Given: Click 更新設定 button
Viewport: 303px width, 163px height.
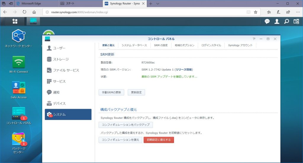Looking at the screenshot, I should [x=136, y=92].
